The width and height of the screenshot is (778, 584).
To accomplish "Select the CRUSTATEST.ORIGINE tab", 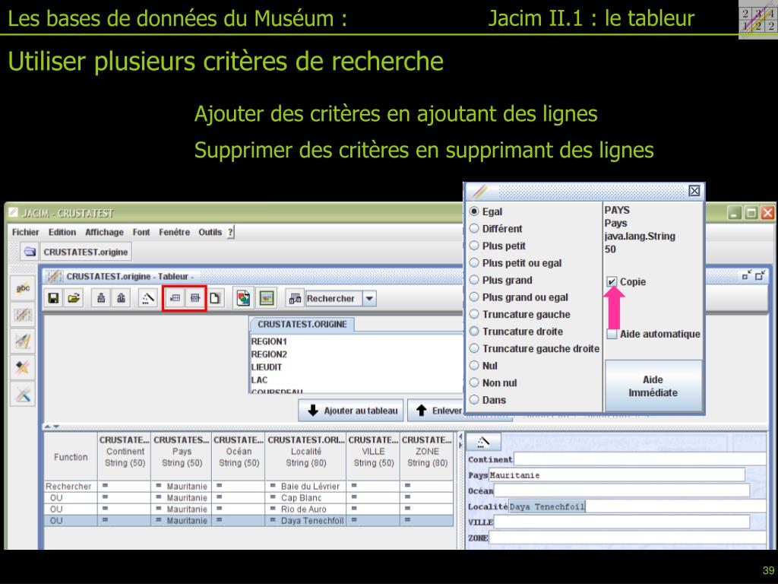I will [x=302, y=324].
